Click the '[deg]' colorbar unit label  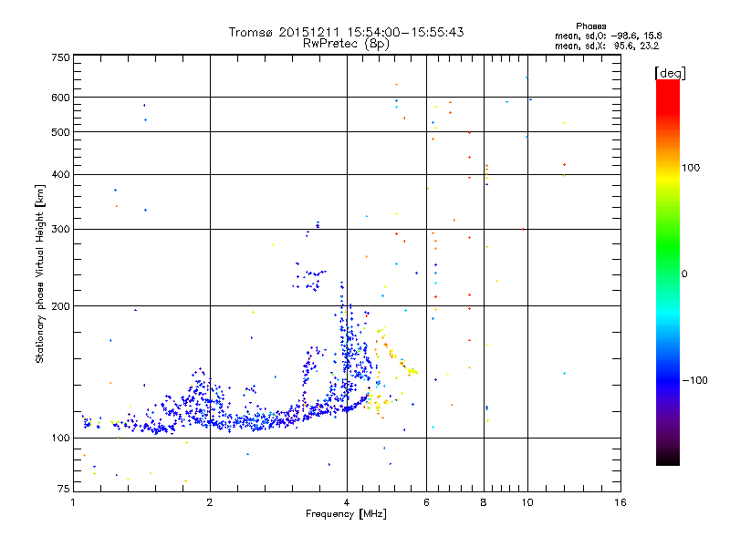pos(670,73)
